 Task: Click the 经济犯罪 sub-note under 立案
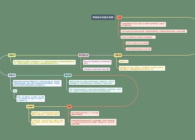(137, 43)
